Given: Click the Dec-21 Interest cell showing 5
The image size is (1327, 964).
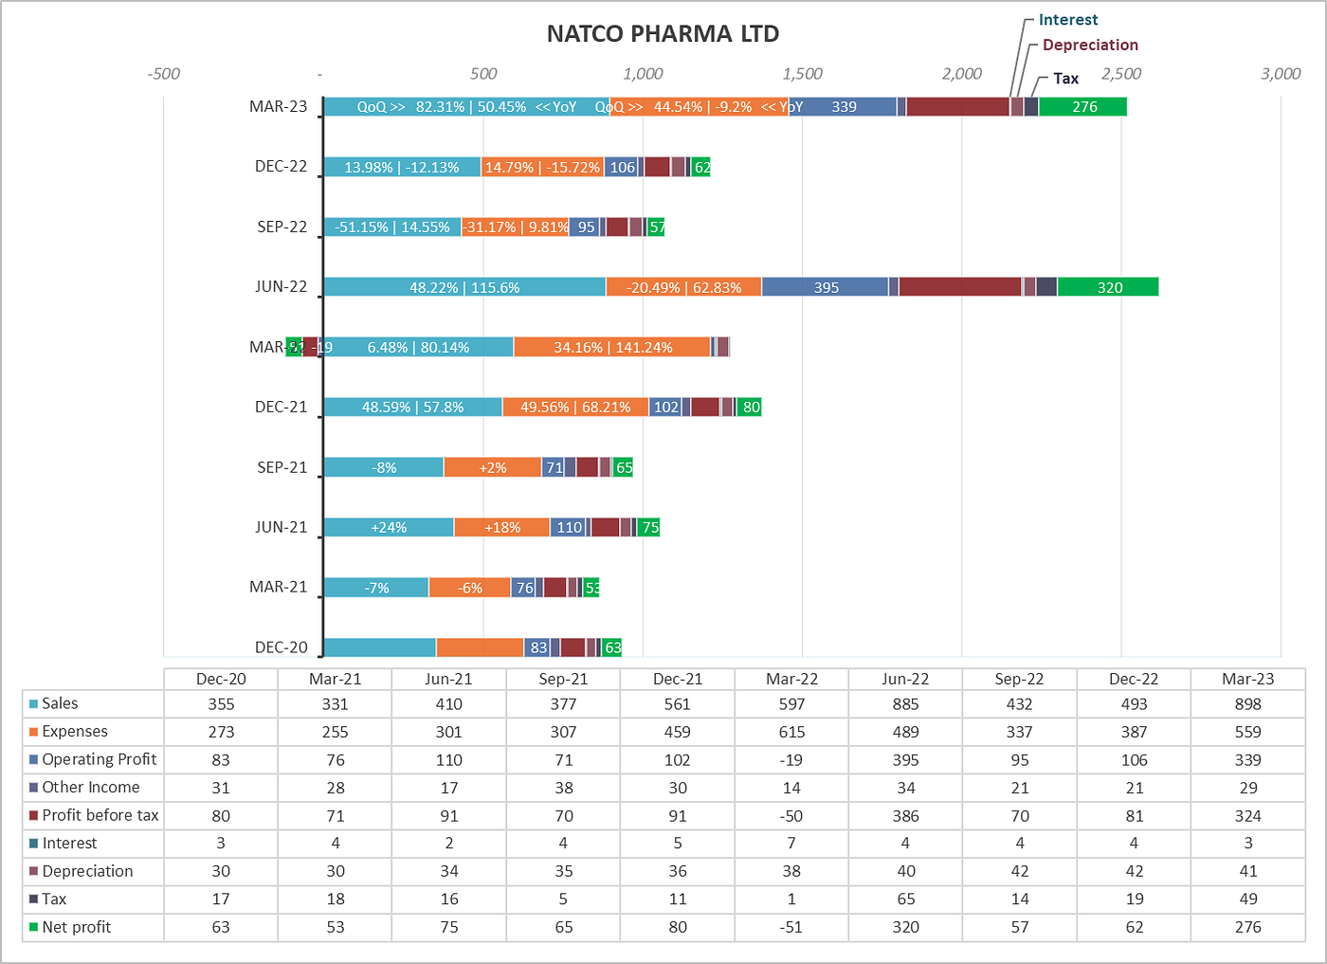Looking at the screenshot, I should pyautogui.click(x=678, y=843).
